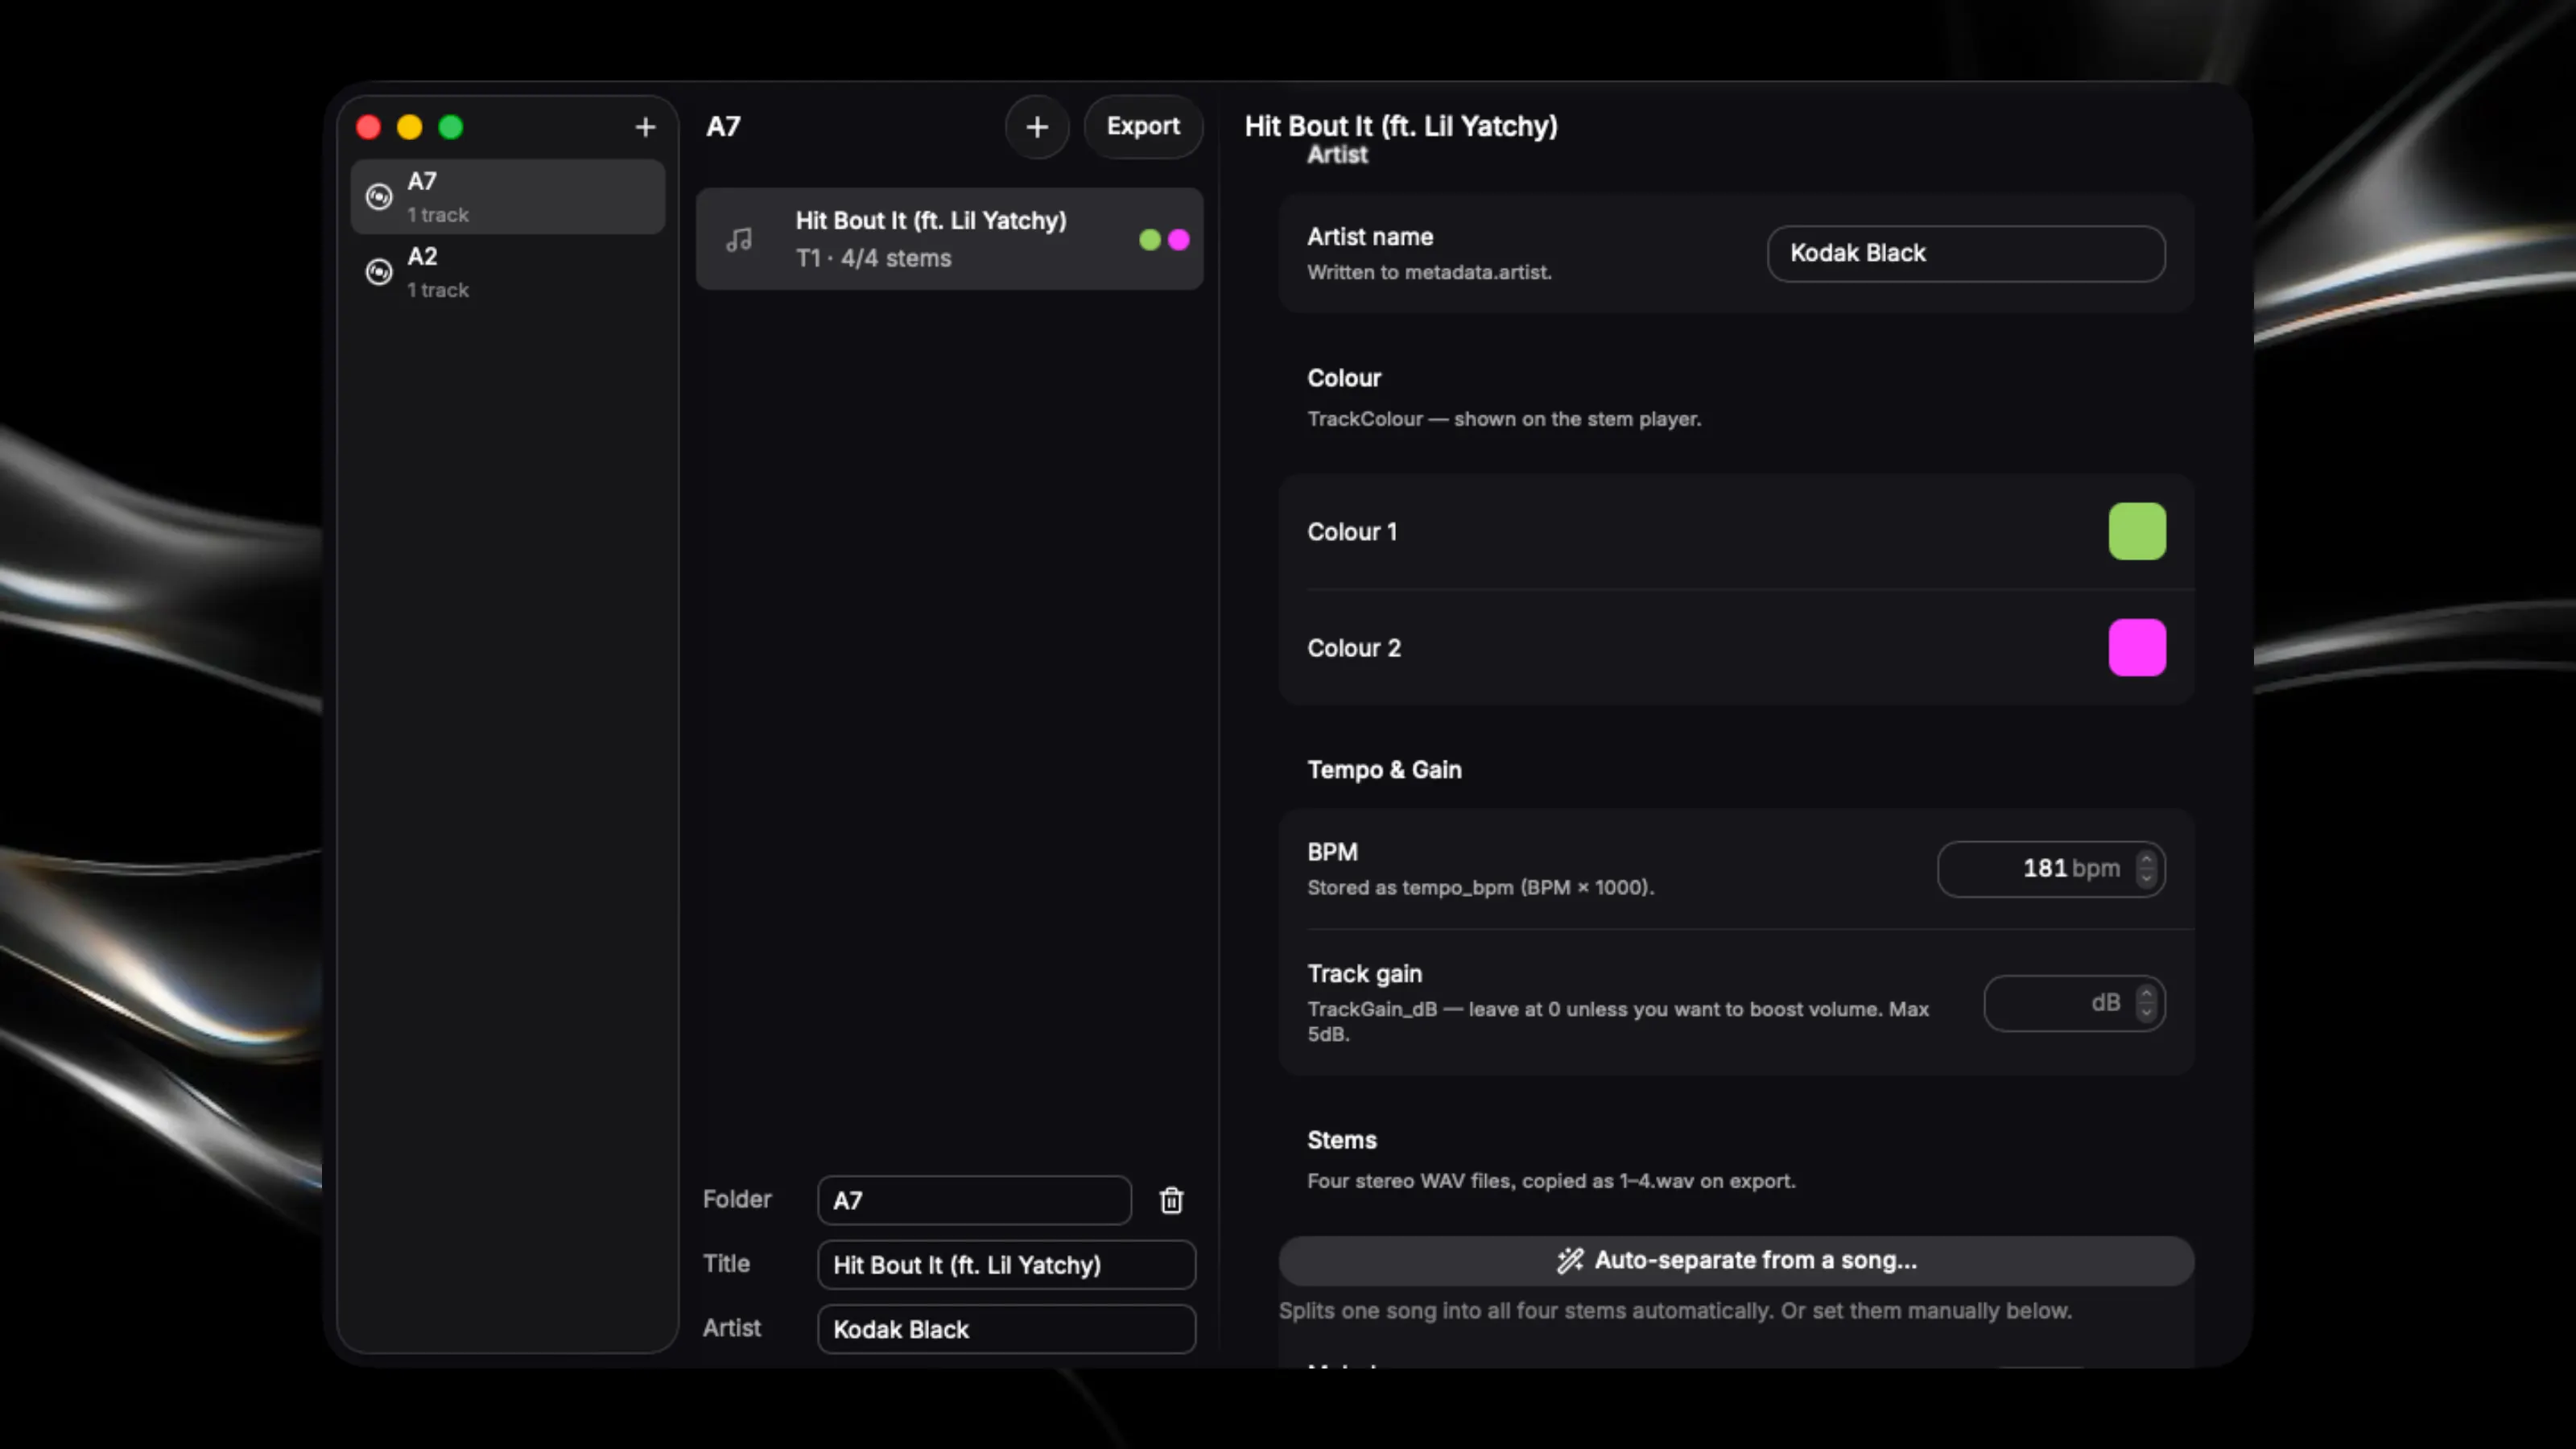The height and width of the screenshot is (1449, 2576).
Task: Click the 'Artist name' label
Action: tap(1370, 237)
